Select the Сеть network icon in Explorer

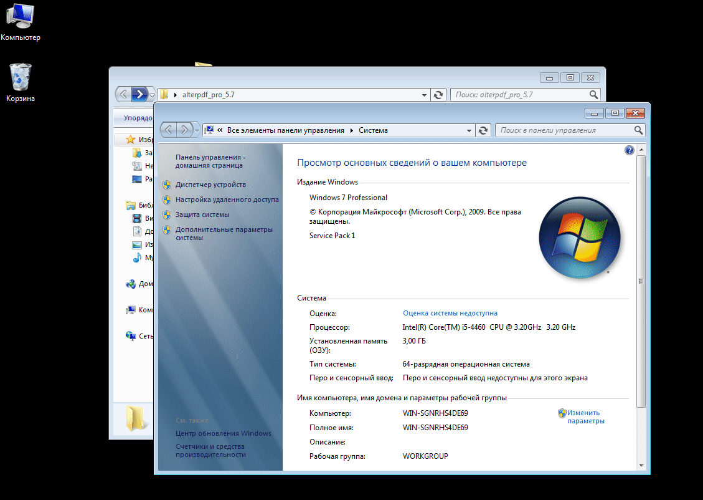click(131, 336)
